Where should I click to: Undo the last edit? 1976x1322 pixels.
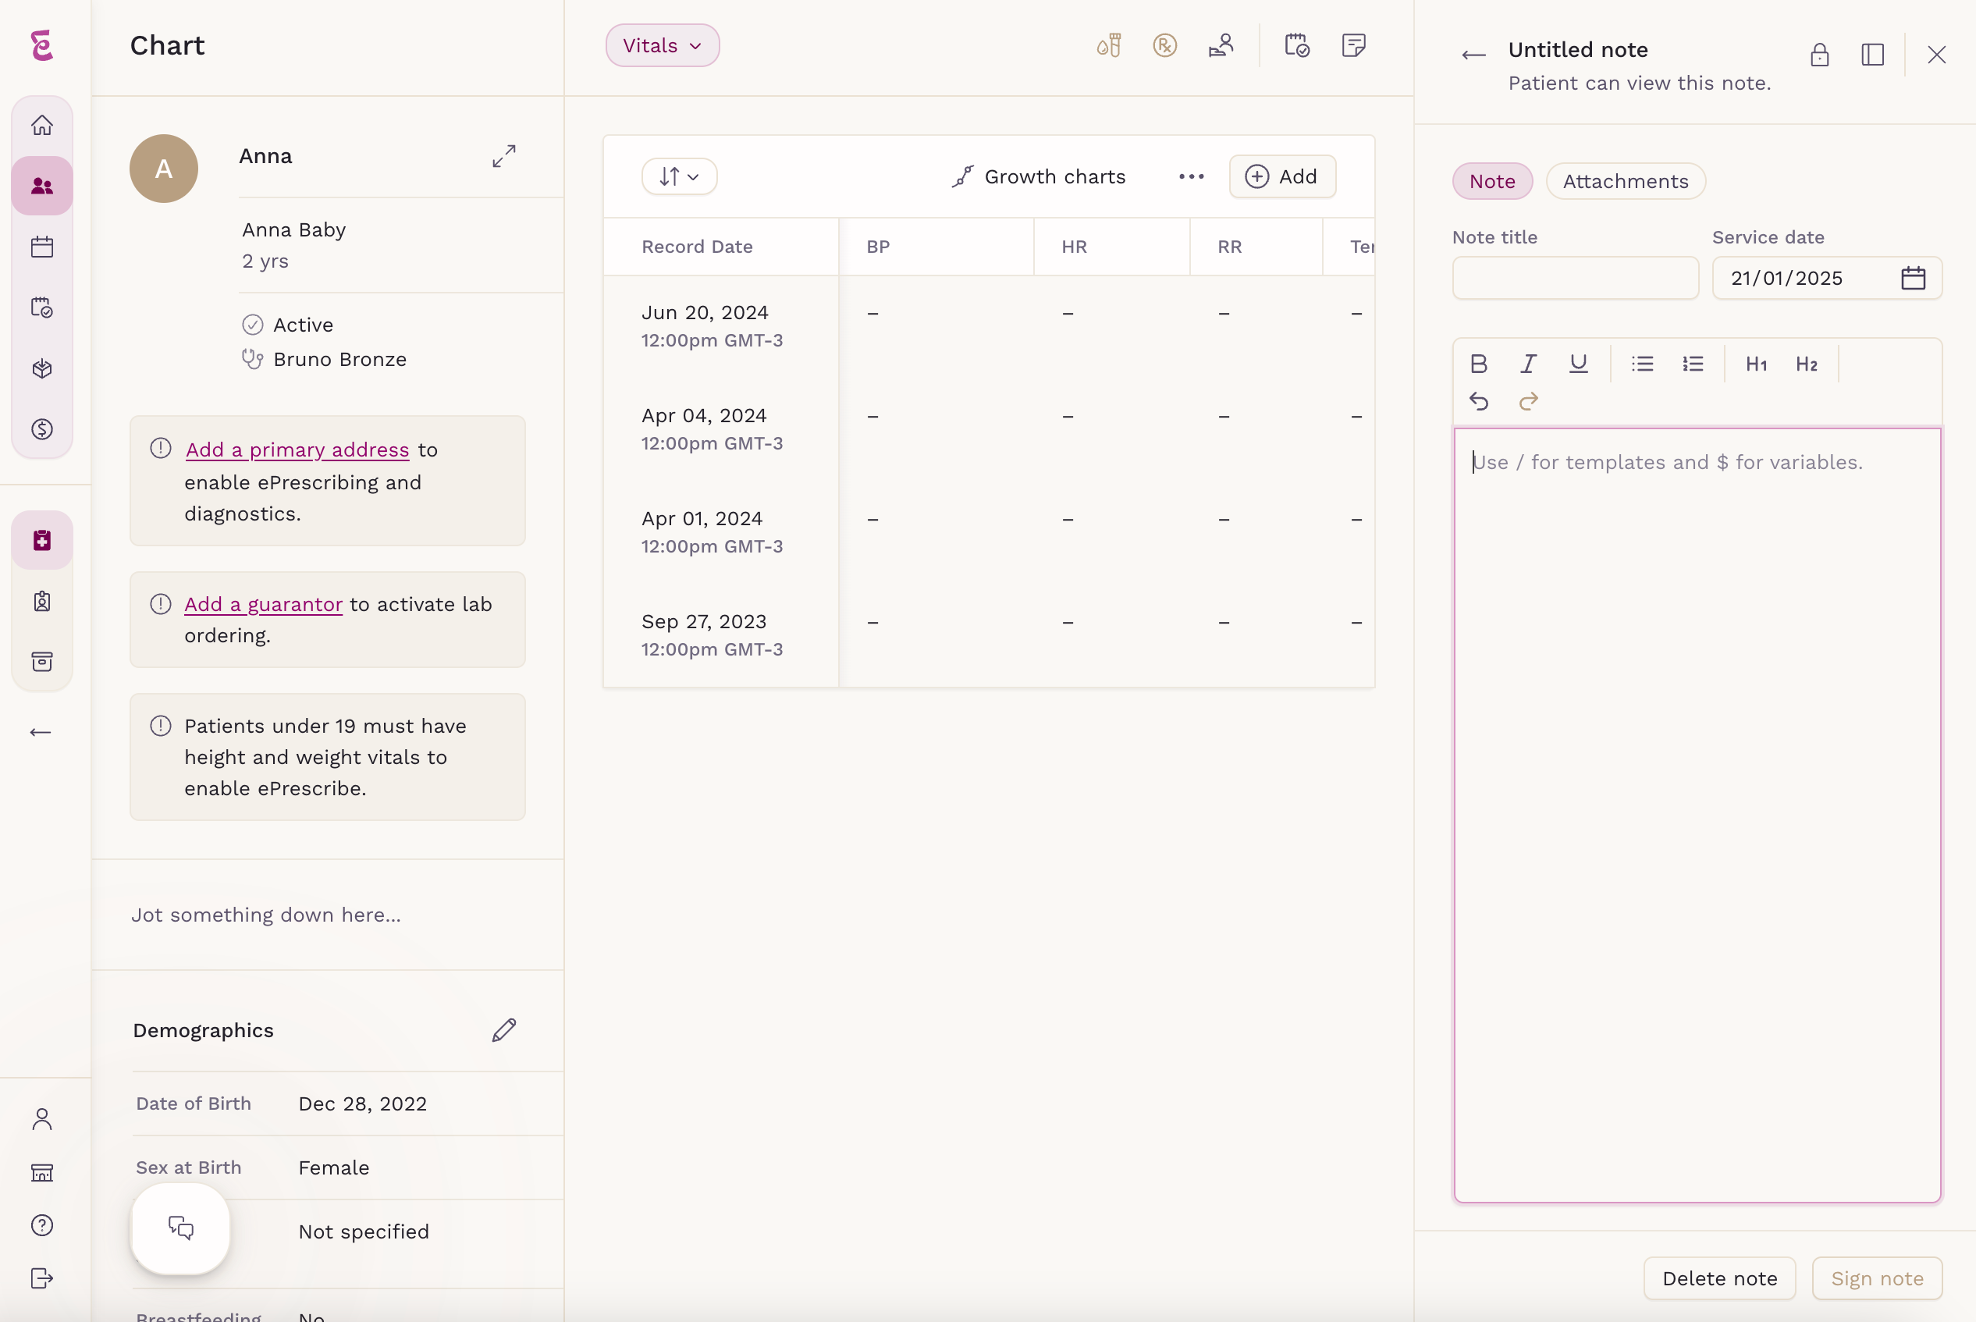pos(1479,401)
